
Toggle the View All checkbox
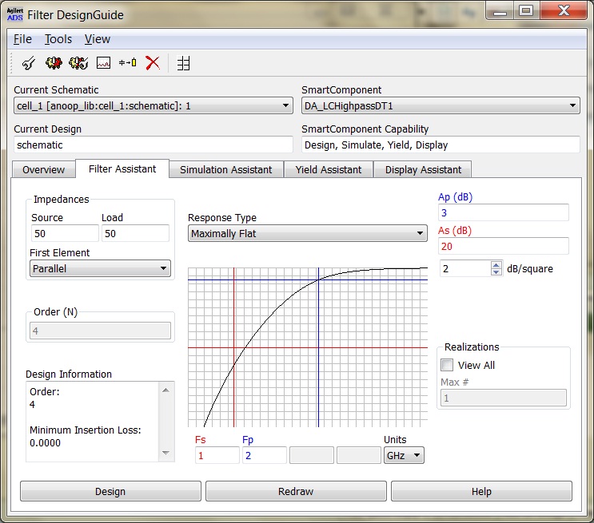coord(447,365)
